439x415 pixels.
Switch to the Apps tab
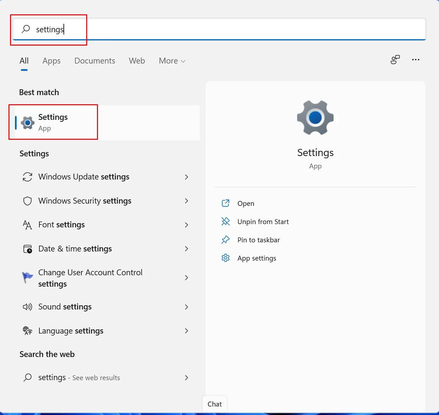[51, 61]
